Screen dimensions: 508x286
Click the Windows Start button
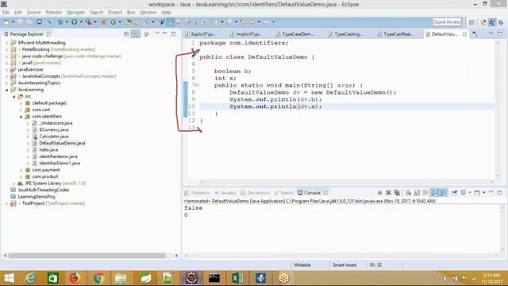point(9,278)
